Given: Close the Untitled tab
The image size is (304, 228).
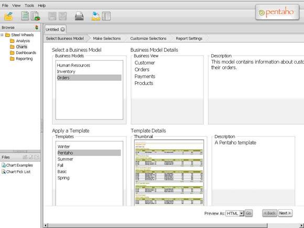Looking at the screenshot, I should [x=62, y=29].
